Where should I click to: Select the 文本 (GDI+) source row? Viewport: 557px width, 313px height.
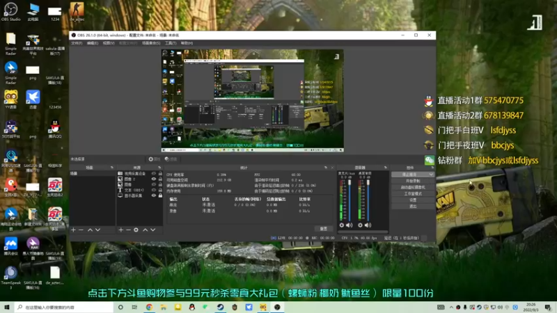click(140, 190)
